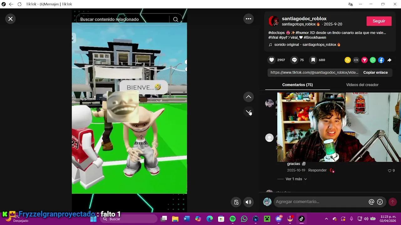Follow the creator with Seguir button
Screen dimensions: 401x225
pos(379,21)
